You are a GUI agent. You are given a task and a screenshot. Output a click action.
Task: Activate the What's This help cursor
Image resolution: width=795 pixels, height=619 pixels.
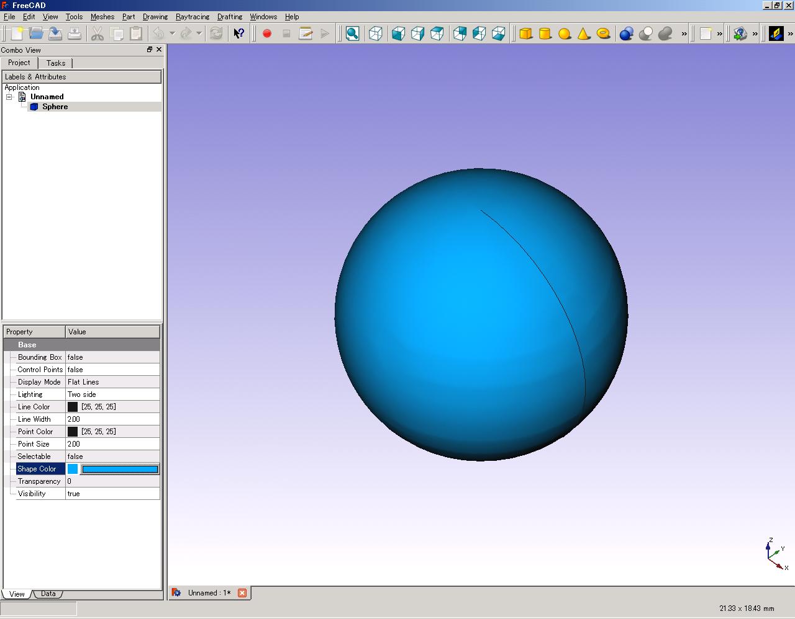coord(239,33)
